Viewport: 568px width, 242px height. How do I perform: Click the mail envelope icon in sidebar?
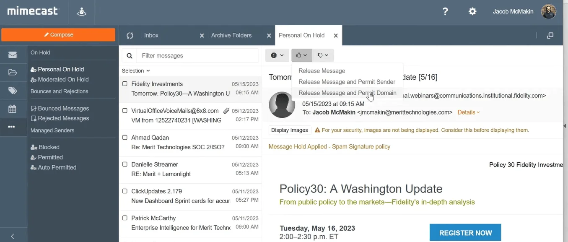click(13, 55)
